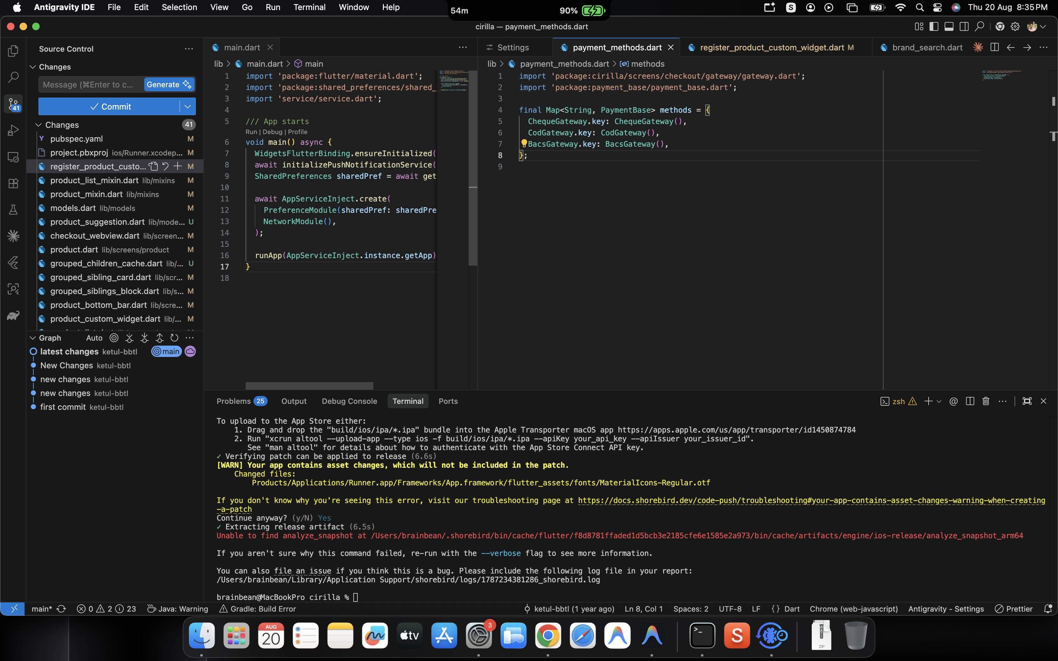Split the terminal panel
This screenshot has width=1058, height=661.
tap(970, 401)
